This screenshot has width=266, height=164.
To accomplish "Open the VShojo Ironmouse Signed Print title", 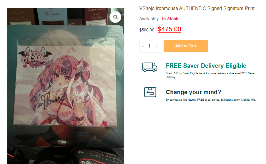I will coord(197,8).
